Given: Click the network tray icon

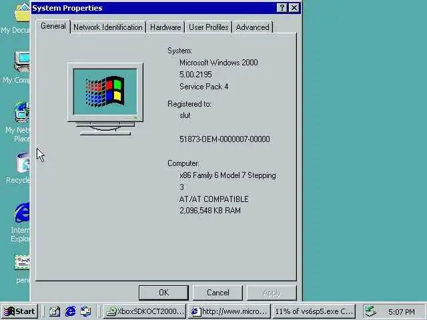Looking at the screenshot, I should pyautogui.click(x=371, y=311).
